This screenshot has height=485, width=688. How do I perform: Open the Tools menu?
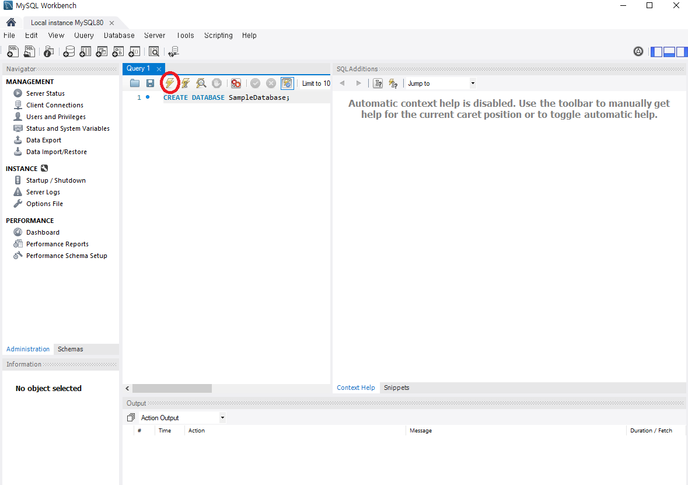pos(185,36)
